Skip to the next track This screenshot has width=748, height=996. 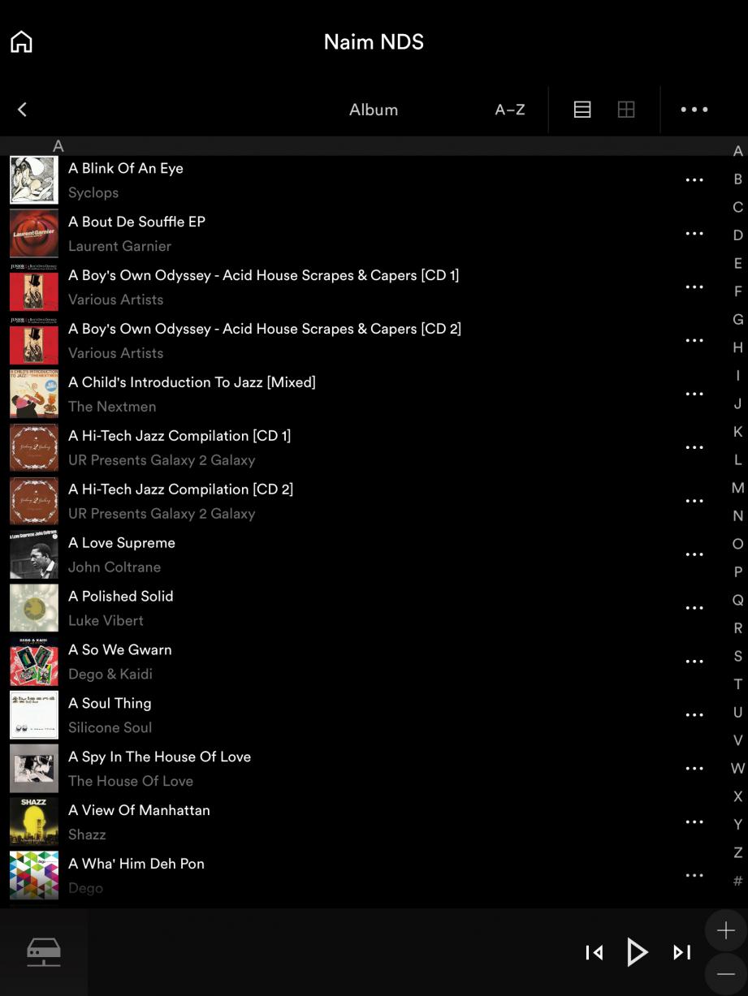[x=682, y=952]
